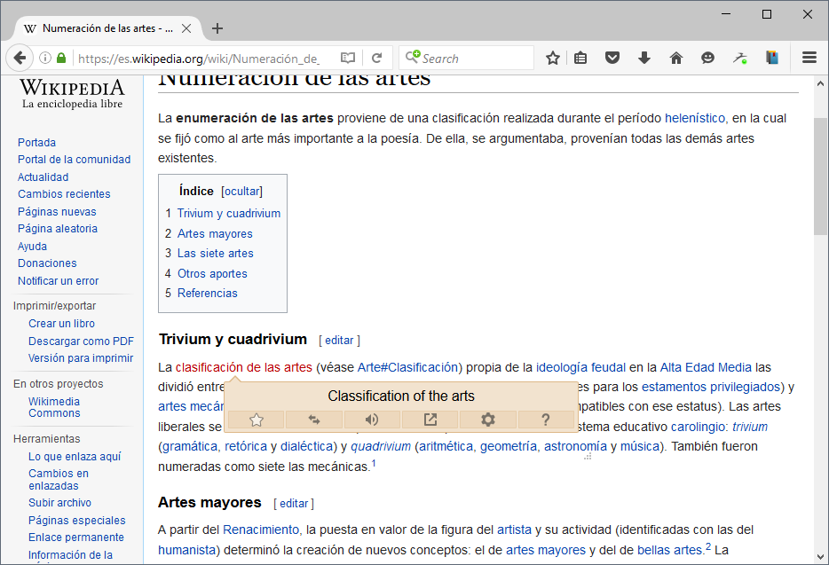The image size is (829, 565).
Task: Hide the Índice with the ocultar link
Action: coord(242,192)
